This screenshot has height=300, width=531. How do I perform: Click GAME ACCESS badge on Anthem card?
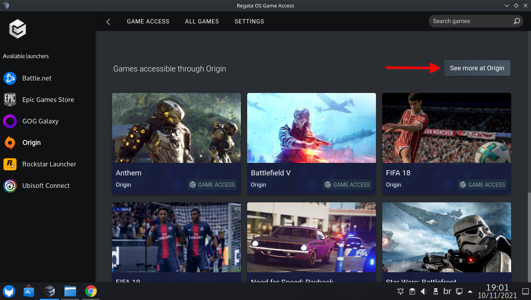212,185
